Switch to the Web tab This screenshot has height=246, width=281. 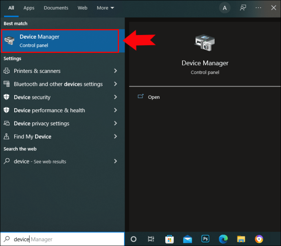[x=82, y=8]
